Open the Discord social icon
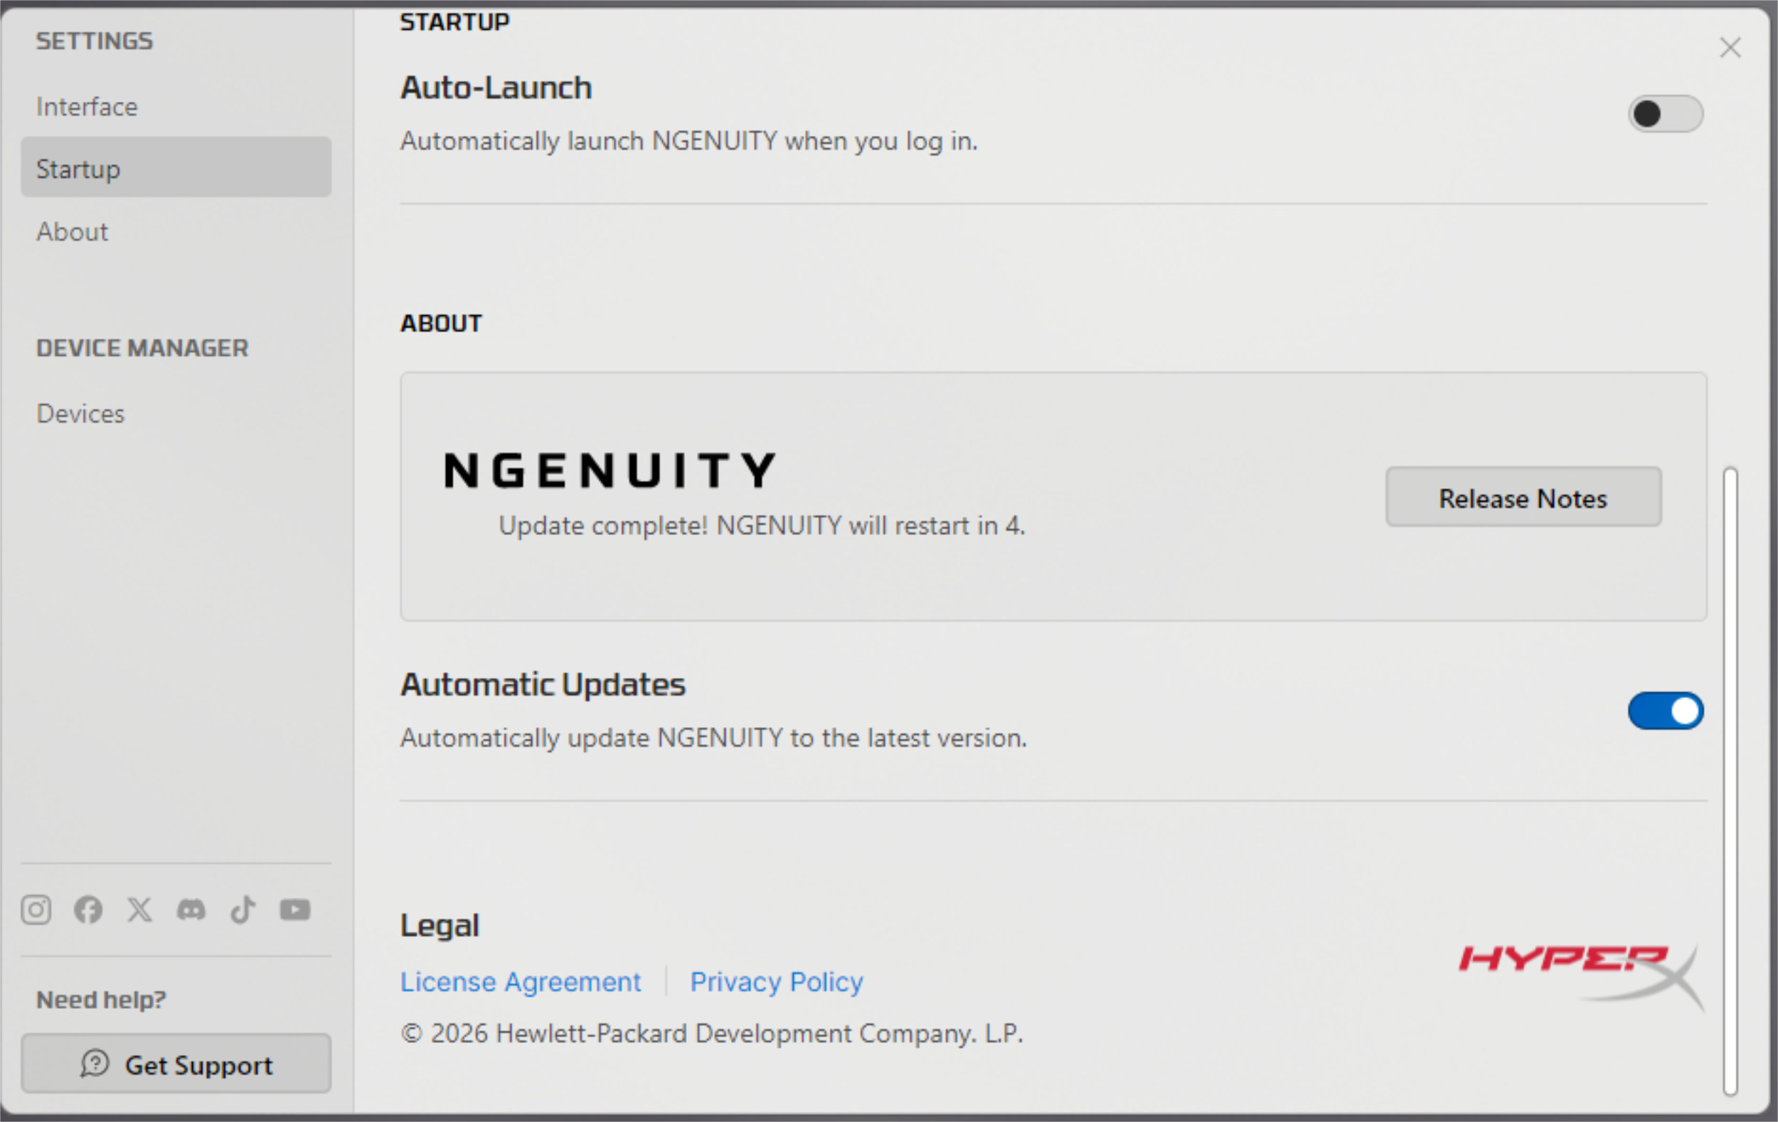The width and height of the screenshot is (1778, 1122). 191,909
